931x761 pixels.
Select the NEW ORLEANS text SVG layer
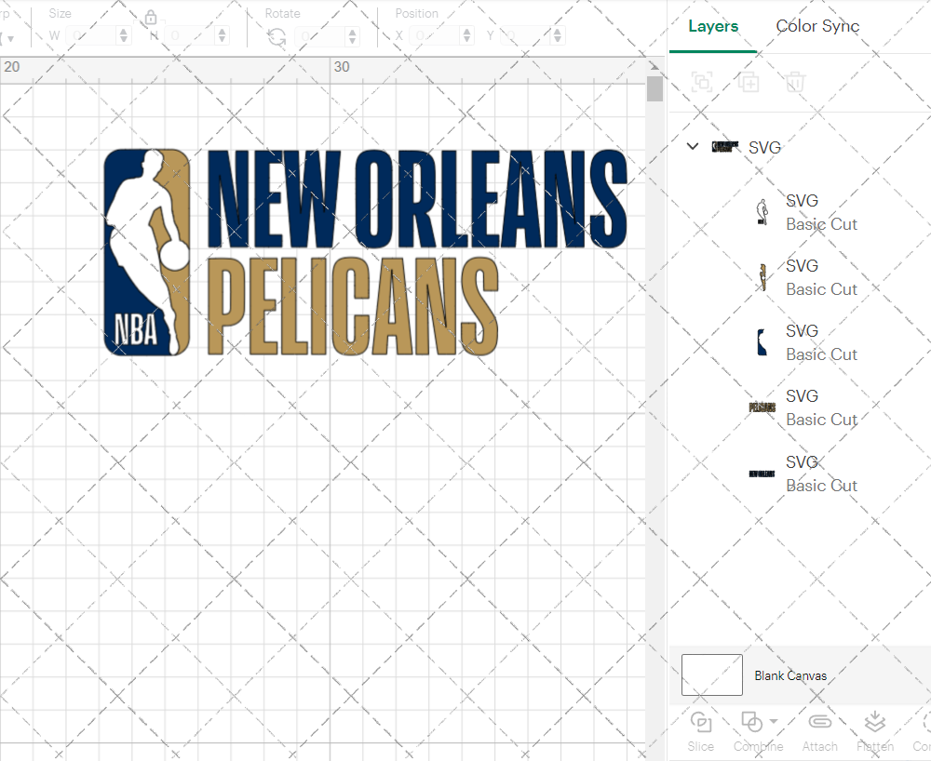(x=762, y=474)
